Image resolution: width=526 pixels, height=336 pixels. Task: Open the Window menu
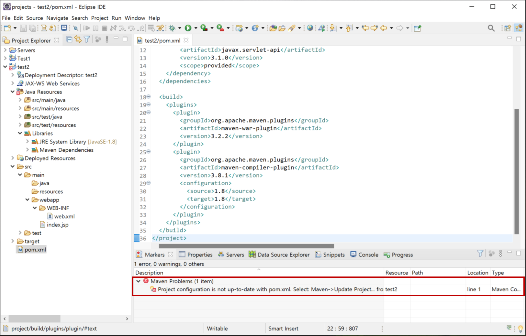point(135,18)
